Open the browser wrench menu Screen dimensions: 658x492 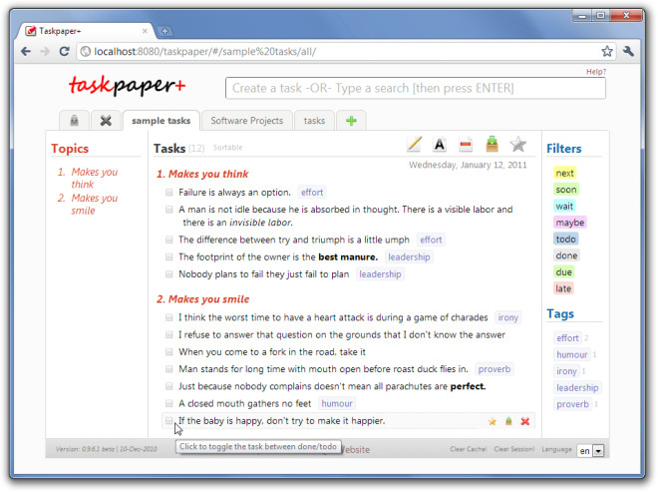628,51
